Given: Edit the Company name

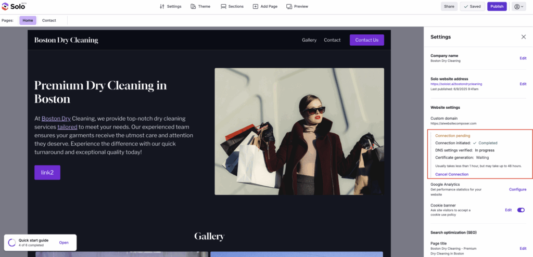Looking at the screenshot, I should coord(523,58).
